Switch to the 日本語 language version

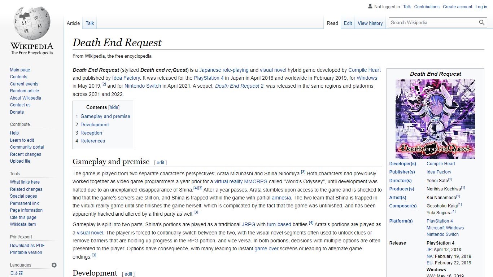16,273
